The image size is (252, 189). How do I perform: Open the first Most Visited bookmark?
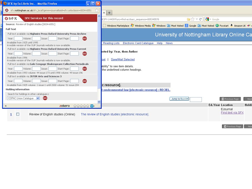[x=175, y=26]
